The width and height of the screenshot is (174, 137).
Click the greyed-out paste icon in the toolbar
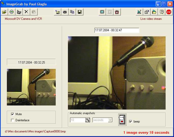(x=34, y=12)
